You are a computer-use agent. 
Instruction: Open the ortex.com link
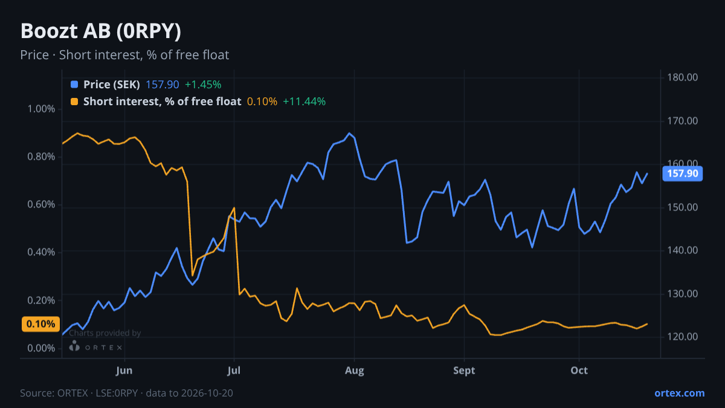[x=679, y=393]
